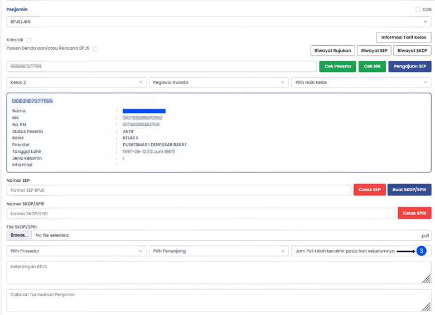This screenshot has height=315, width=435.
Task: Click the Informasi Tarif Kelas button
Action: click(x=404, y=37)
